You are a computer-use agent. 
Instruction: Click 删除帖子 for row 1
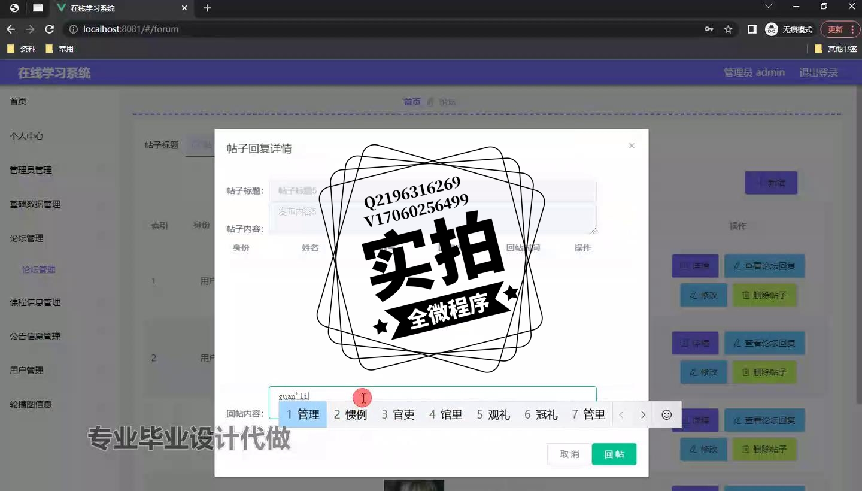click(764, 295)
